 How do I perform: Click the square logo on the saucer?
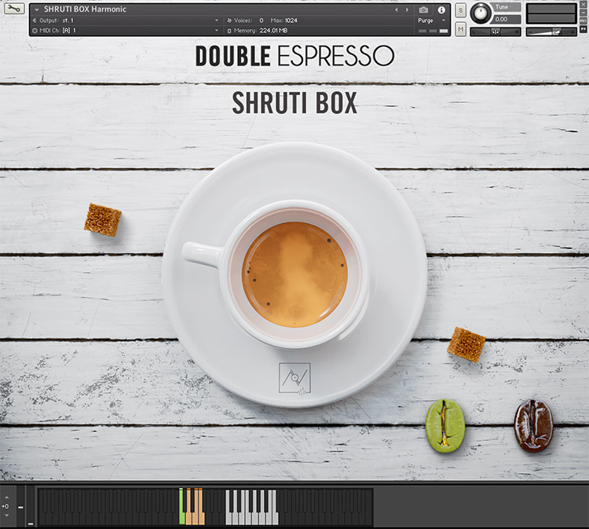tap(294, 378)
